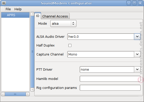This screenshot has width=144, height=102.
Task: Click the vertical scrollbar down arrow
Action: click(x=32, y=89)
